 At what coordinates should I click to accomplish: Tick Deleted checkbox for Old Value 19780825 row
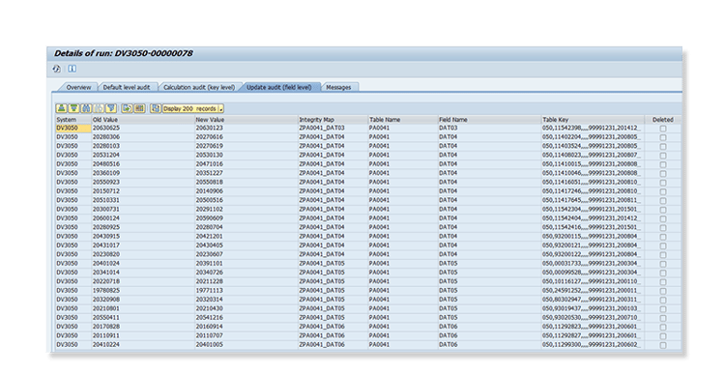pyautogui.click(x=663, y=291)
